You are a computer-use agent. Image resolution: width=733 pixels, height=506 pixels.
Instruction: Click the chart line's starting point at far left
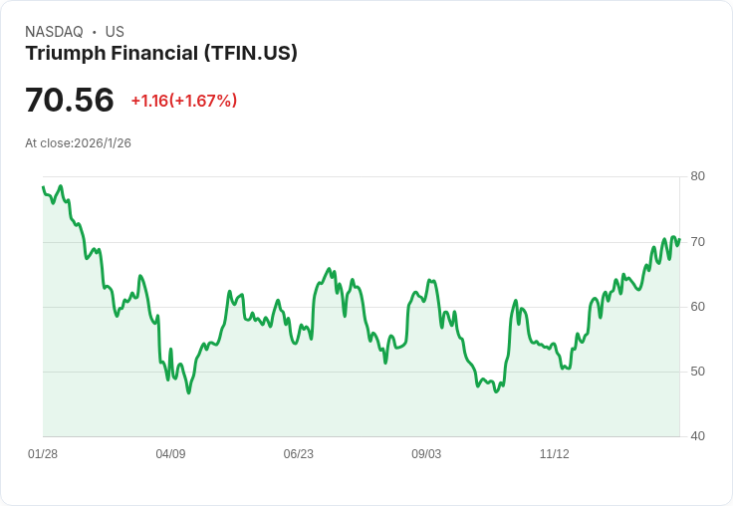(x=43, y=187)
